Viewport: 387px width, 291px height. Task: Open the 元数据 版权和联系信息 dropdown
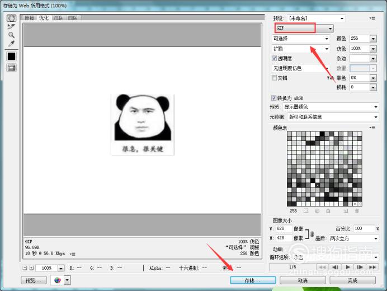point(333,117)
